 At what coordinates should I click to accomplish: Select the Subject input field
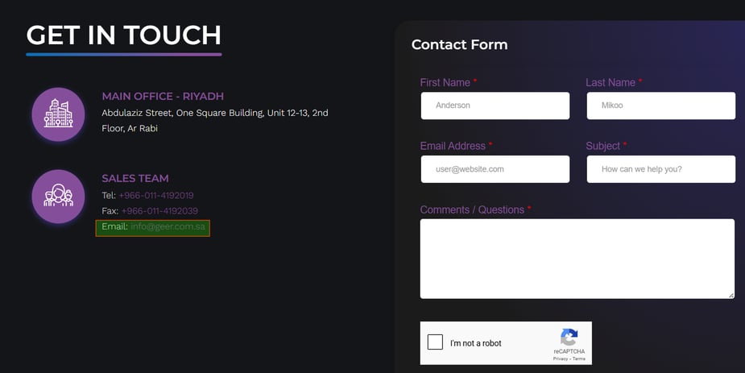point(661,169)
